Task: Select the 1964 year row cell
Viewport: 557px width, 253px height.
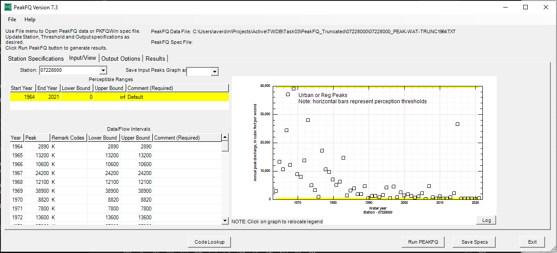Action: tap(17, 146)
